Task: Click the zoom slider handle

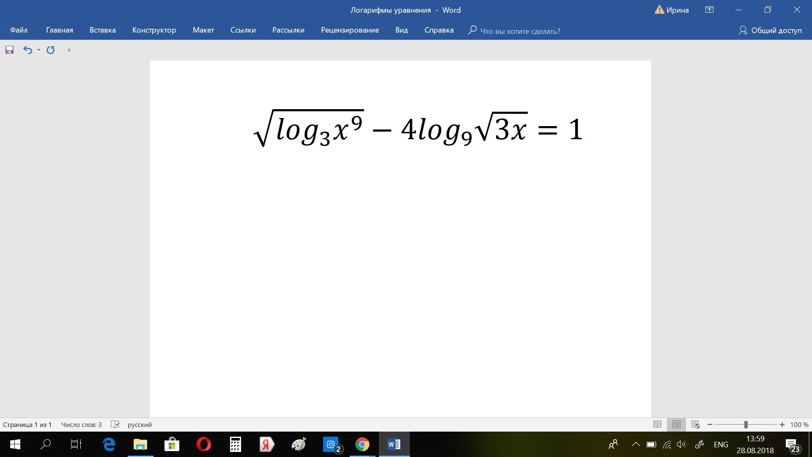Action: (746, 424)
